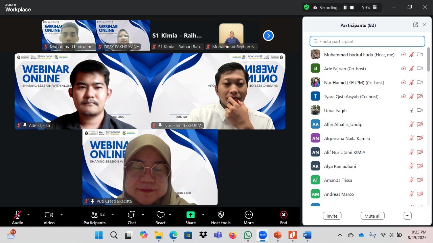This screenshot has width=433, height=243.
Task: Pop out the Participants panel
Action: [416, 25]
